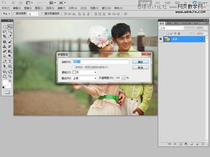This screenshot has height=157, width=210.
Task: Open the 窗口(W) menu
Action: coord(106,8)
